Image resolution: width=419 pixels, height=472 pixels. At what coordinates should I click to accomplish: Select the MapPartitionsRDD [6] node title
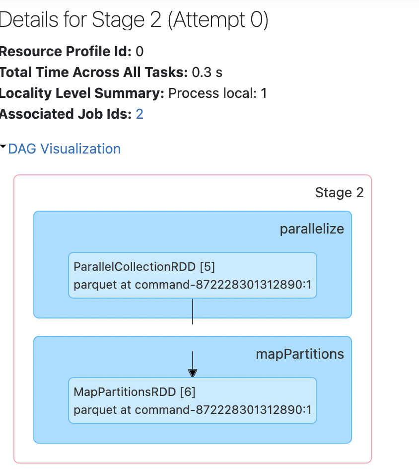pos(135,392)
